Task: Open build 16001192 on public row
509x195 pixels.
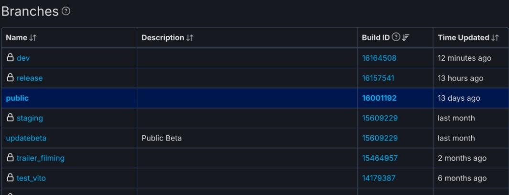Action: click(379, 98)
